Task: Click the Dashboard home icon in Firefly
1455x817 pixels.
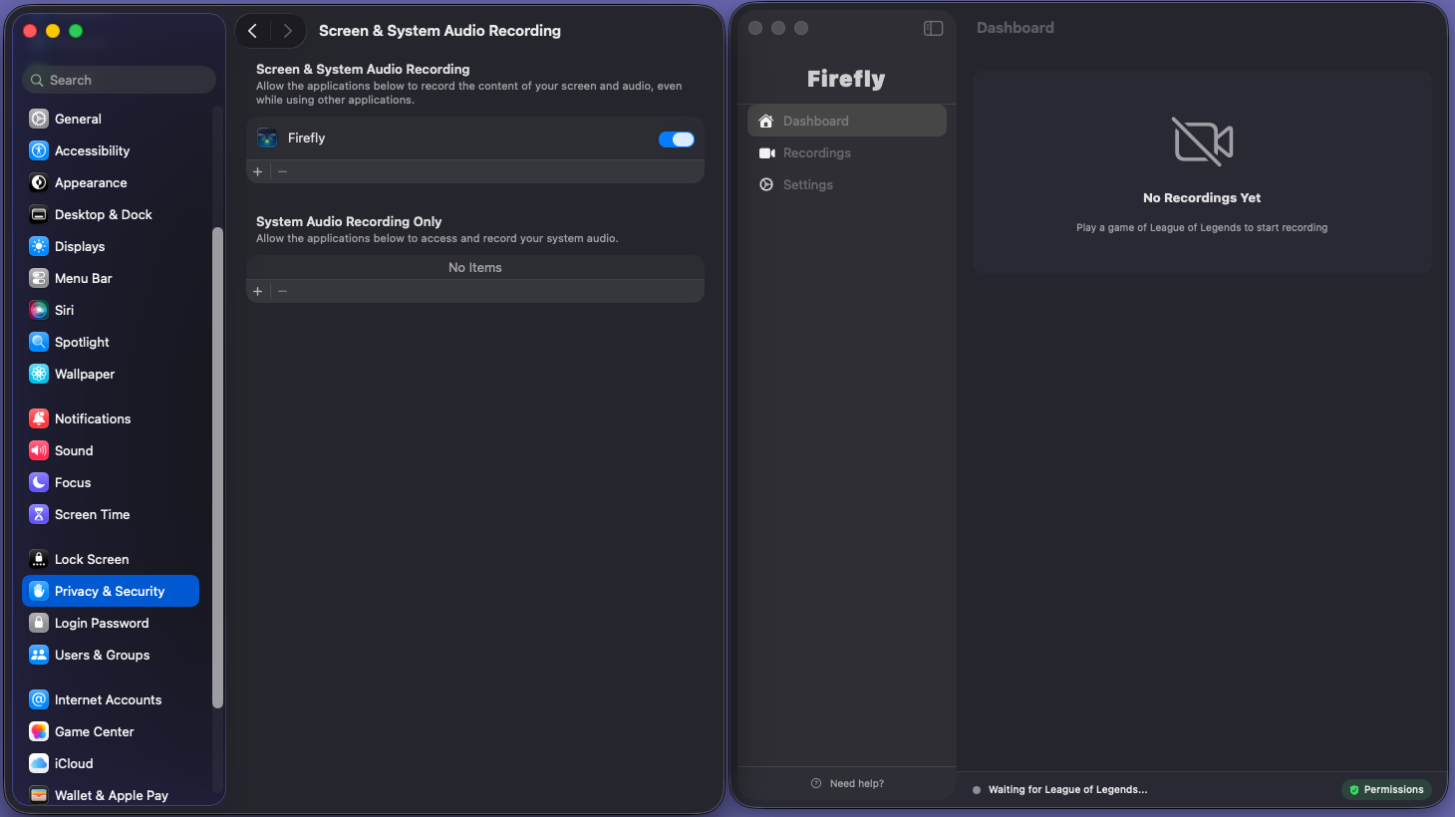Action: (x=766, y=121)
